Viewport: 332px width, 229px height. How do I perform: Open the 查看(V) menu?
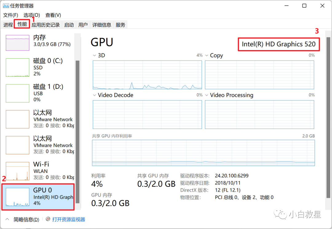(53, 15)
